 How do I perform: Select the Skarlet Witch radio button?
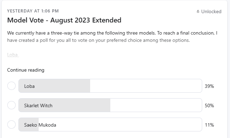click(x=11, y=105)
